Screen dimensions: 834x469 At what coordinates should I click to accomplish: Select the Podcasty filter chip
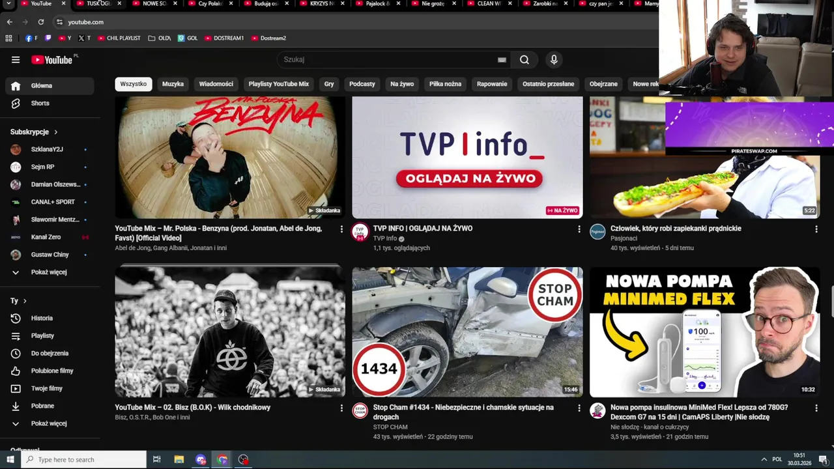[362, 84]
